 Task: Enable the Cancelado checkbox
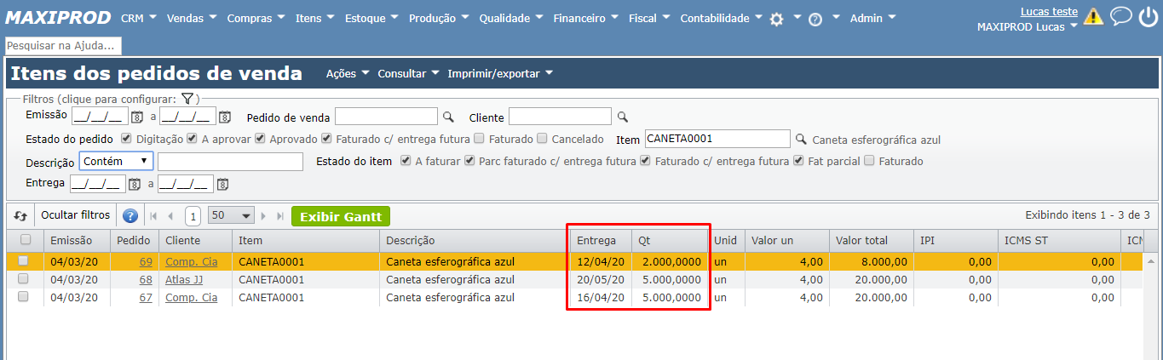[542, 139]
